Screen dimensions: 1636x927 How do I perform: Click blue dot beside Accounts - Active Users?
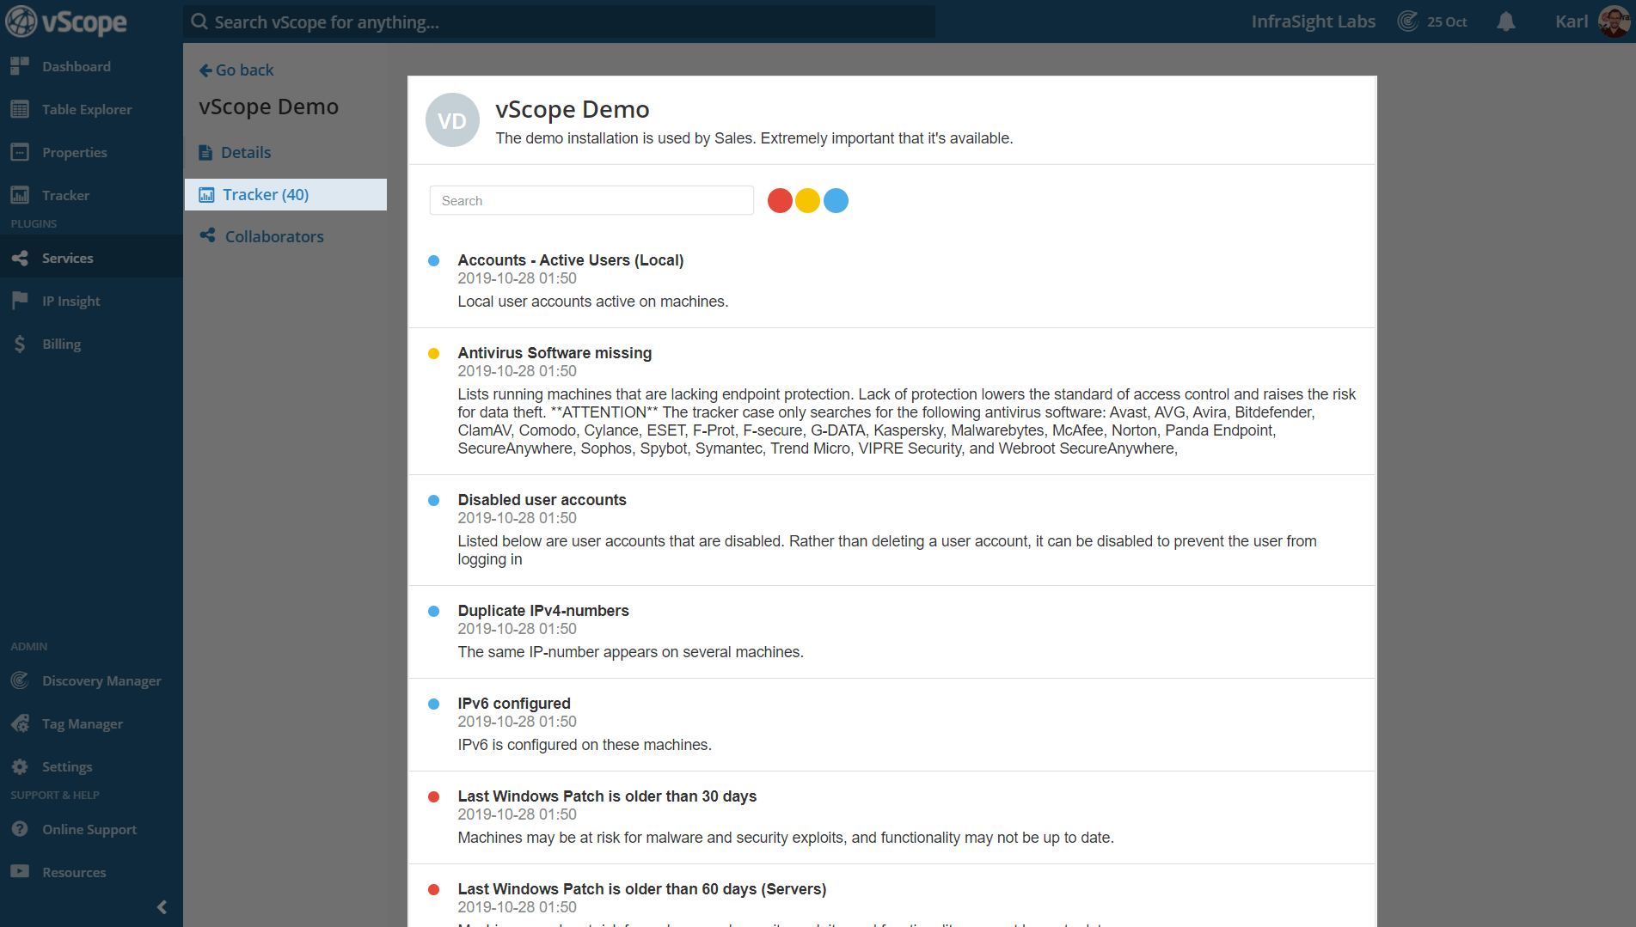(x=434, y=260)
